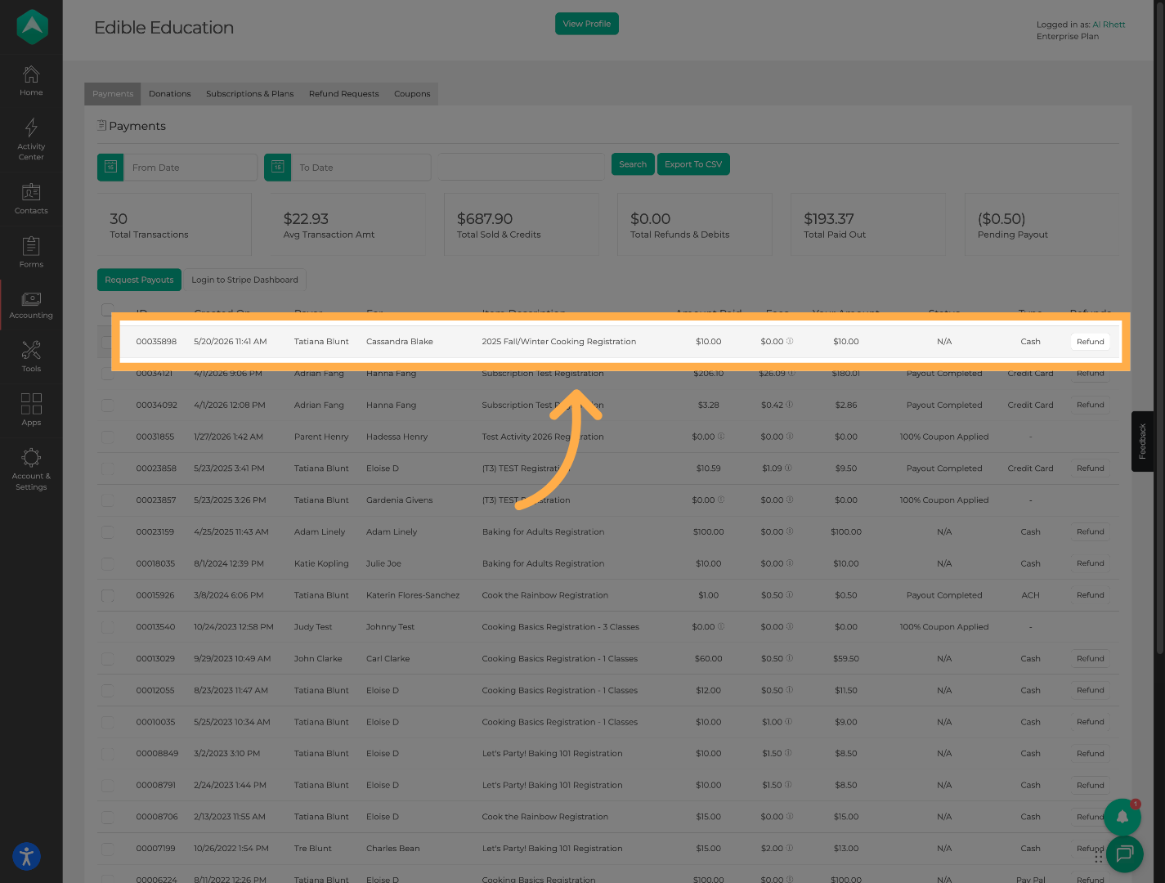Click payment ID 00035898

(x=156, y=342)
